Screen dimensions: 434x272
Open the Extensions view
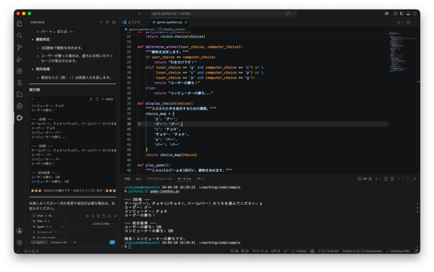[x=19, y=71]
